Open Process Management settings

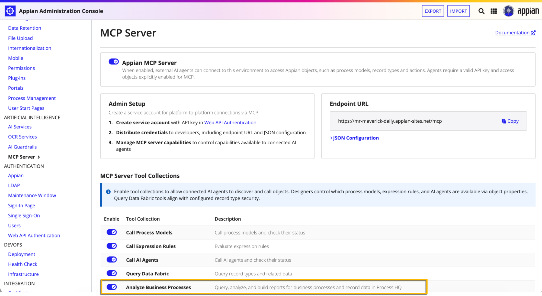pyautogui.click(x=32, y=98)
